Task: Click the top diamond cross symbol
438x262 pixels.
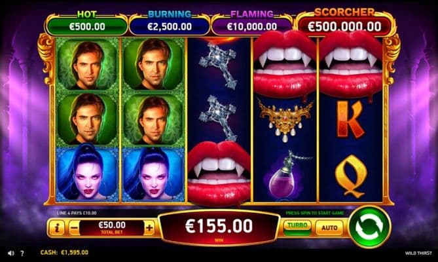Action: 219,66
